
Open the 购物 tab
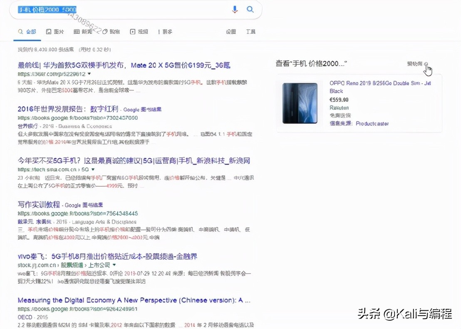pos(111,32)
